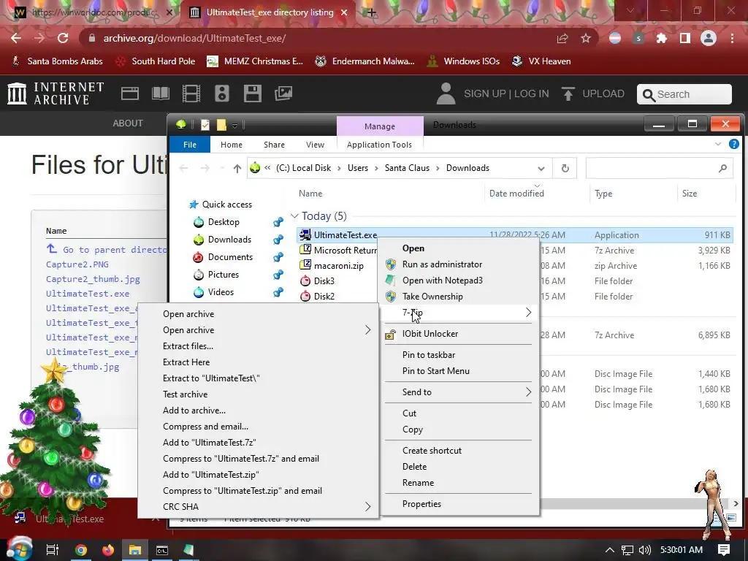Open the Windows ISOs bookmark
Screen dimensions: 748x561
tap(463, 61)
